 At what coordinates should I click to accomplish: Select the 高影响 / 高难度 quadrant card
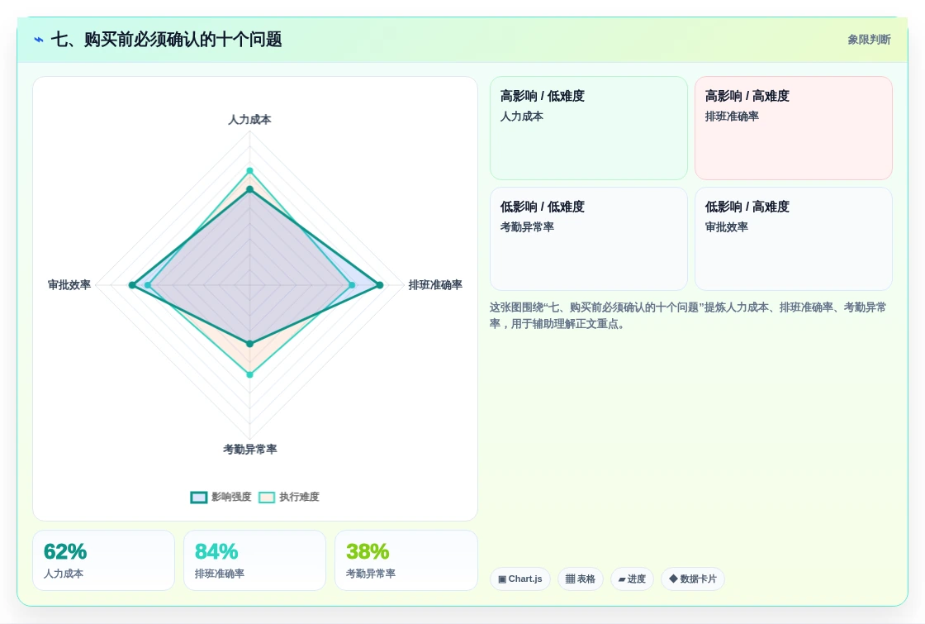coord(794,128)
